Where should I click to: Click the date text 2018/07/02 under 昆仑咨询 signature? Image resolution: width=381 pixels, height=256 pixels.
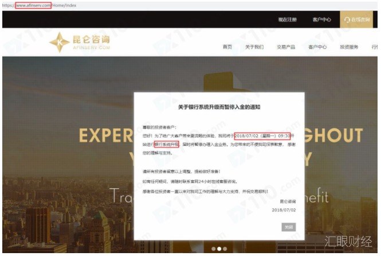coord(284,210)
